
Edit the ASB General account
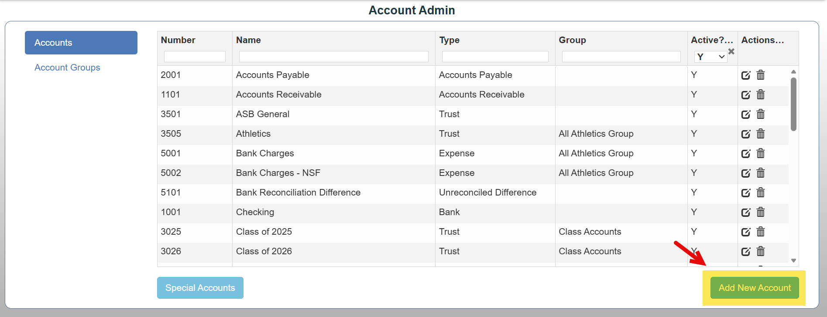(746, 114)
